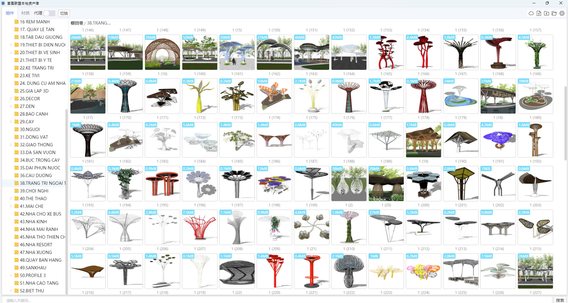Click the keyword search input field

(266, 300)
